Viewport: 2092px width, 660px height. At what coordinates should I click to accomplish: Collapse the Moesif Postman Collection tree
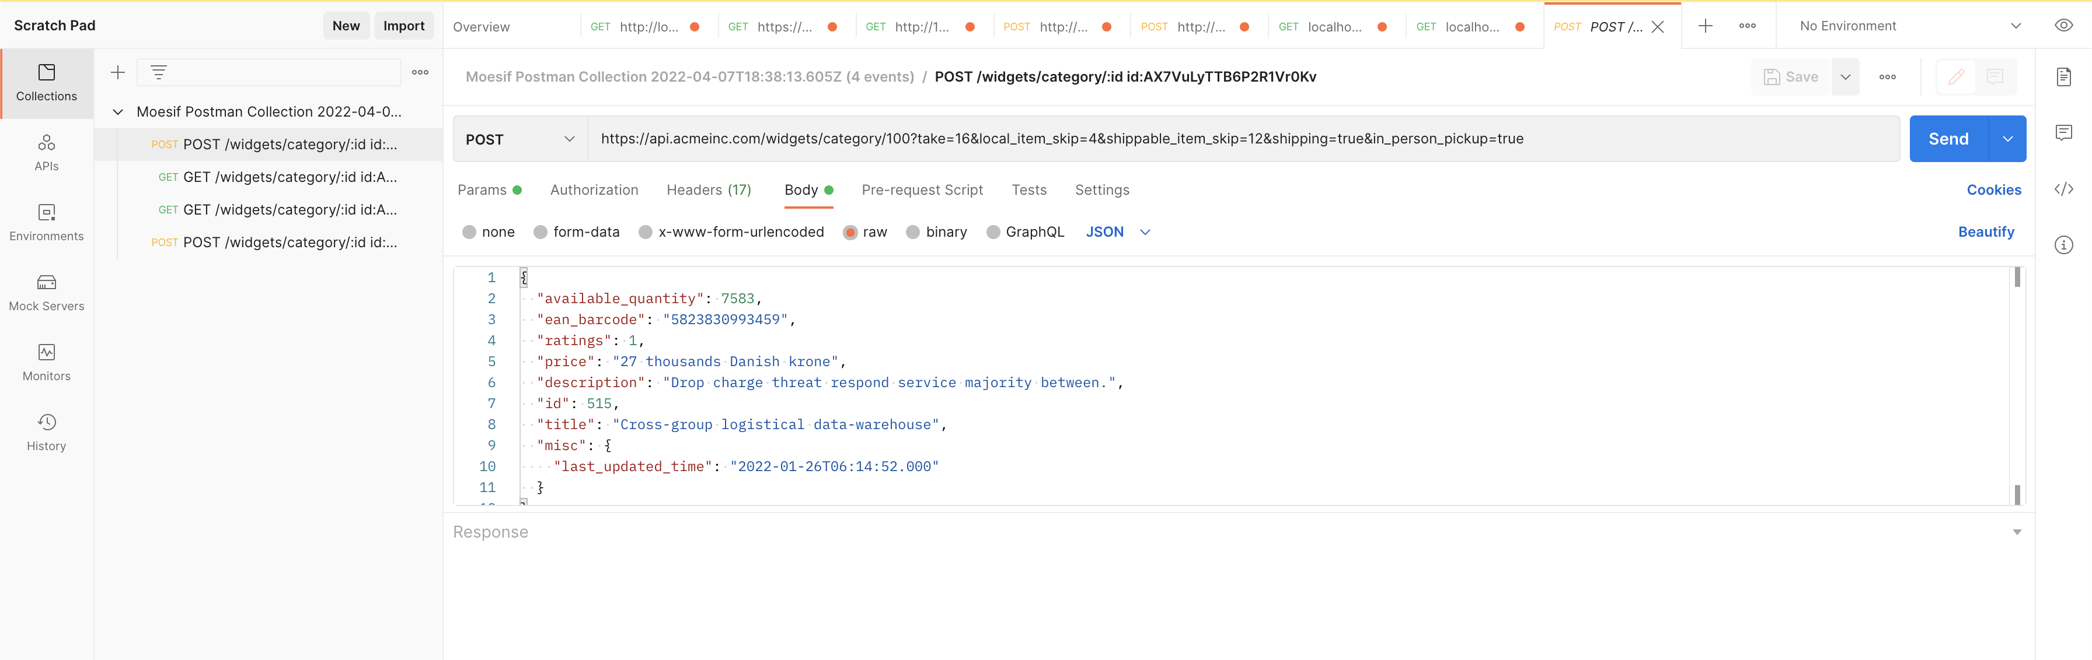tap(118, 112)
